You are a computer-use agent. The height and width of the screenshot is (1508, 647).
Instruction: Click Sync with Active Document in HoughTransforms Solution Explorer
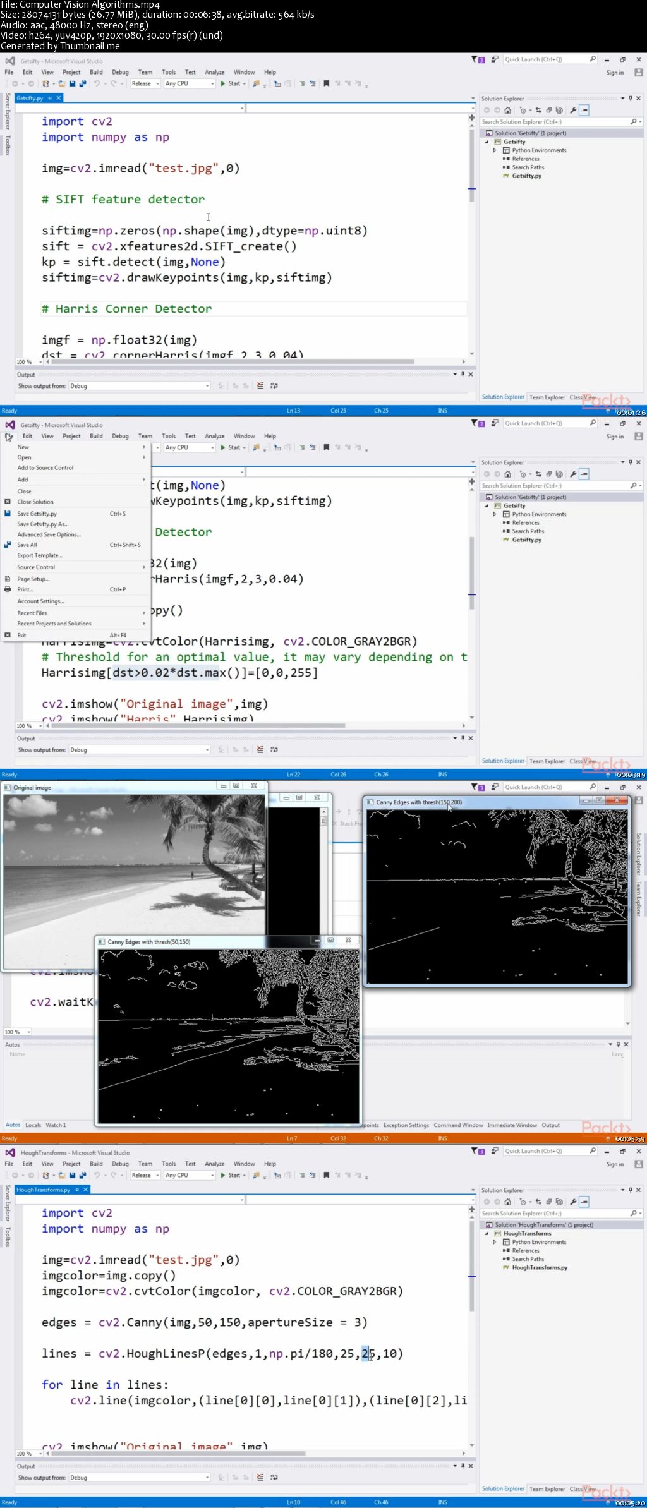point(538,1202)
